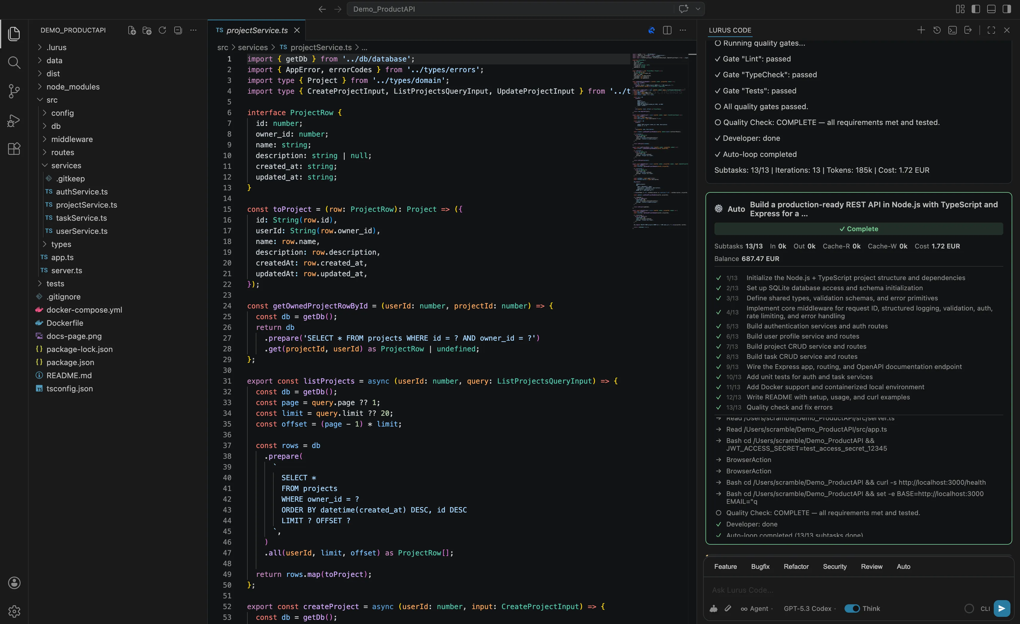This screenshot has width=1020, height=624.
Task: Send the message with the paper plane button
Action: [x=1002, y=608]
